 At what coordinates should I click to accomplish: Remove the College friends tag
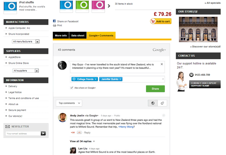(x=96, y=79)
